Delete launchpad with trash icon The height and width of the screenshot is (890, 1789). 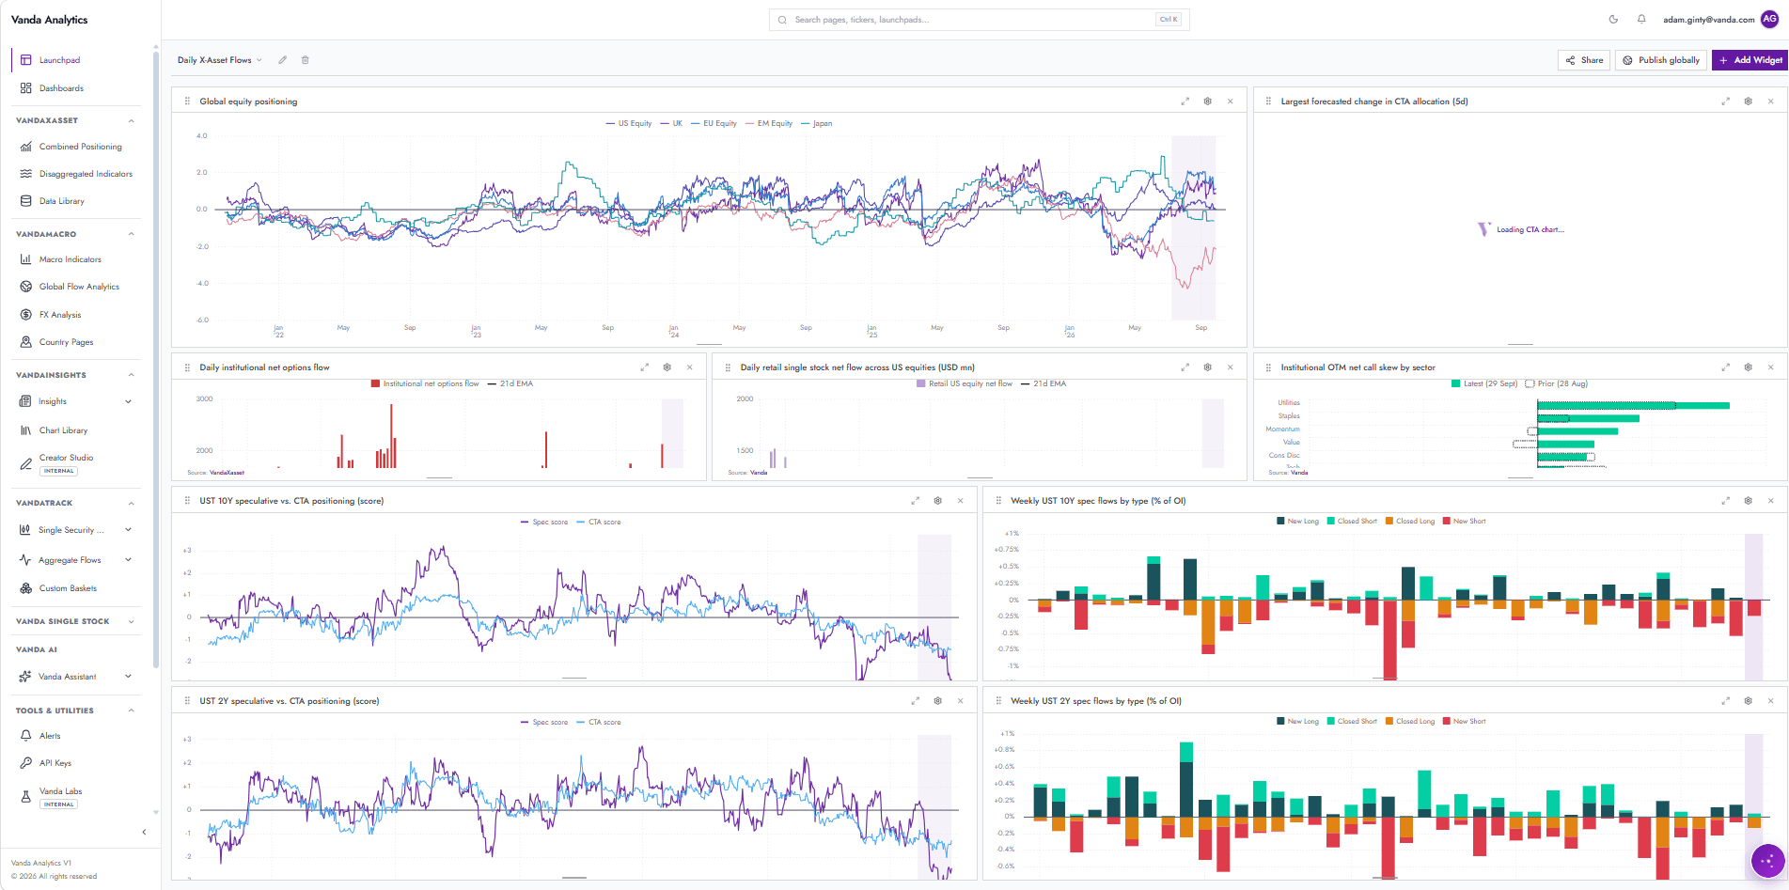click(305, 60)
